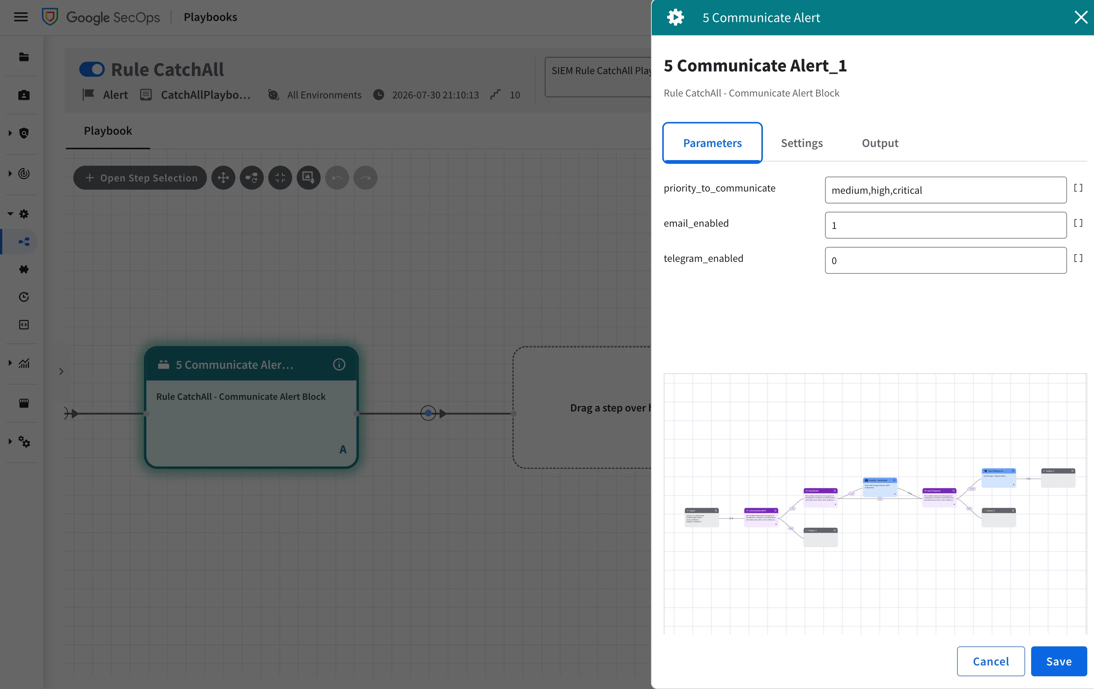
Task: Switch to the Output tab
Action: (880, 143)
